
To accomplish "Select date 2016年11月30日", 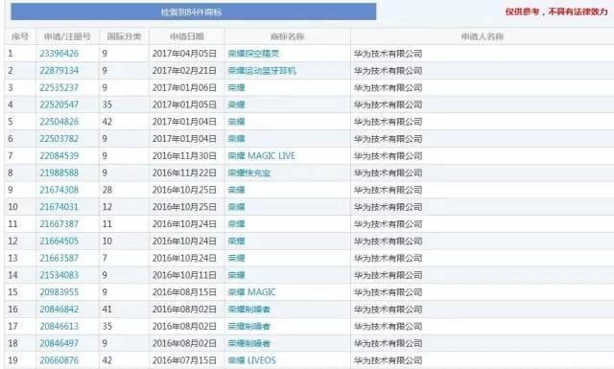I will pyautogui.click(x=184, y=155).
